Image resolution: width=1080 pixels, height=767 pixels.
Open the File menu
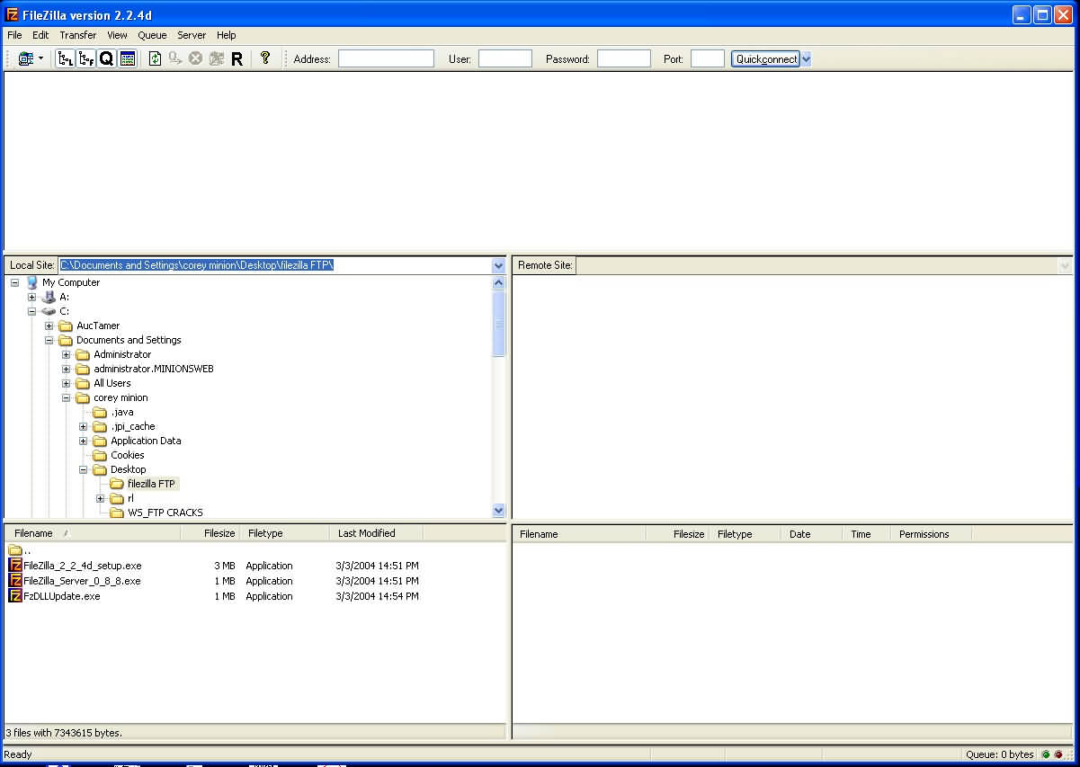point(14,35)
